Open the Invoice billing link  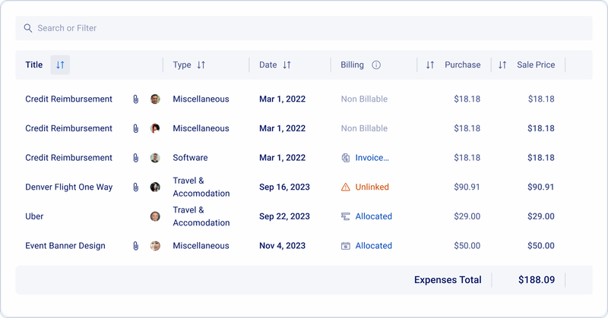372,158
